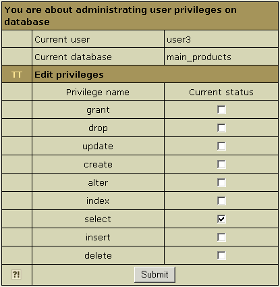The height and width of the screenshot is (287, 280).
Task: Enable the create privilege checkbox
Action: [x=221, y=165]
